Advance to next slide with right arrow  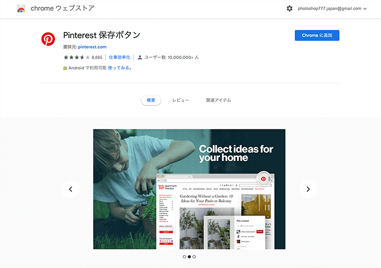click(308, 189)
